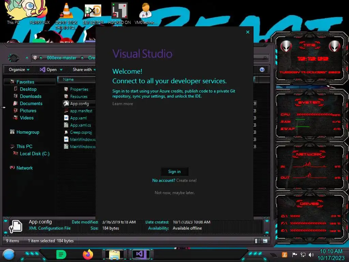Open the Share with dropdown in Explorer
Image resolution: width=349 pixels, height=262 pixels.
coord(84,70)
